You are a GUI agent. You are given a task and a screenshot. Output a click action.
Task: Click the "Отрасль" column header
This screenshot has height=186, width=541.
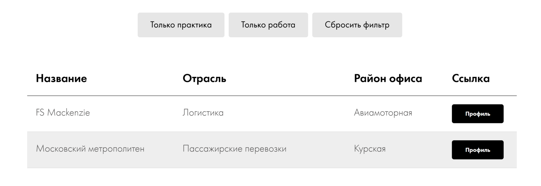[x=204, y=78]
